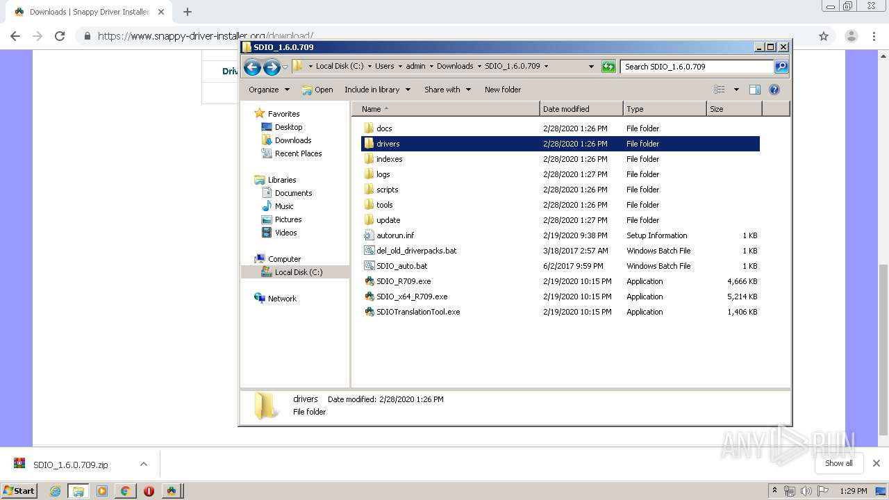Open Chrome from the taskbar
889x500 pixels.
(x=125, y=491)
